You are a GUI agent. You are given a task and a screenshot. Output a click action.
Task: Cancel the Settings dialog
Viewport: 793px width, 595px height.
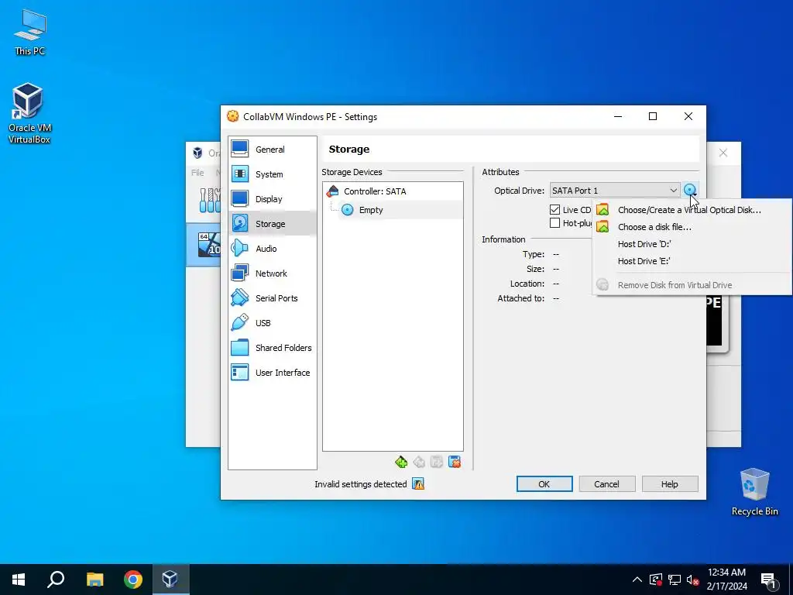point(606,484)
